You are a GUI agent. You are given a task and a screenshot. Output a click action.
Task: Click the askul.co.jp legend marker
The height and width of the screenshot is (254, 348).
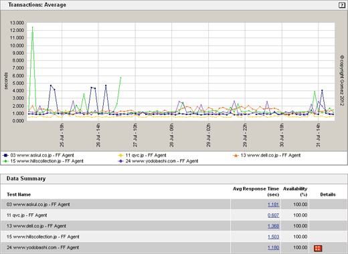[6, 155]
